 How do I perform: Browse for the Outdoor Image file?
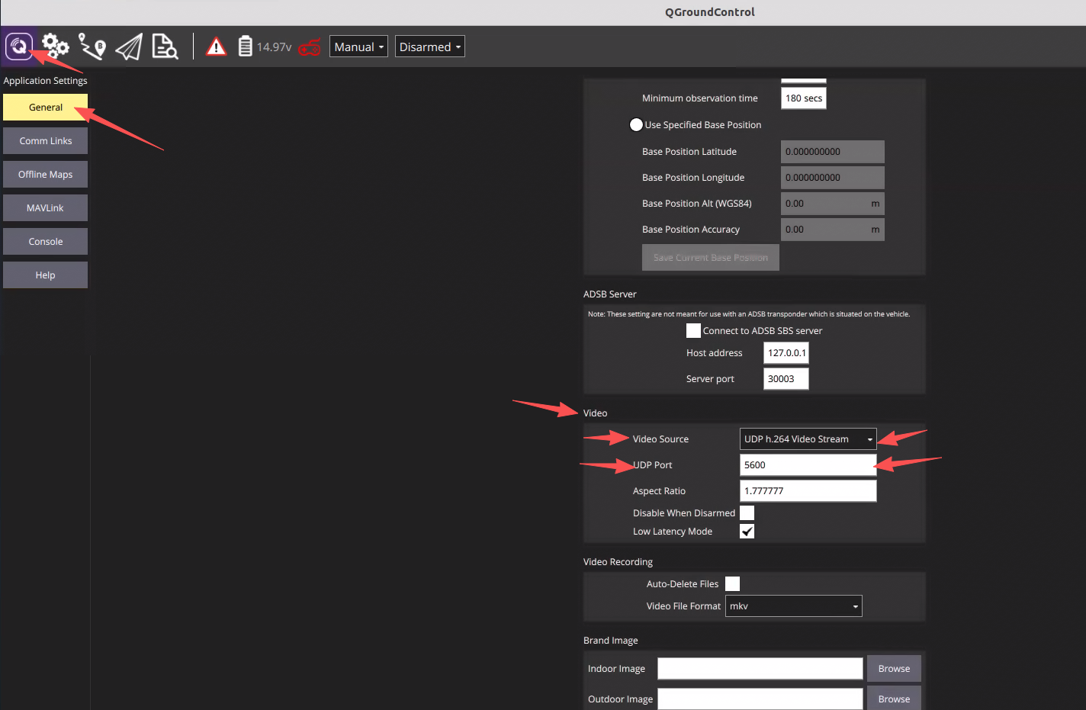tap(894, 699)
